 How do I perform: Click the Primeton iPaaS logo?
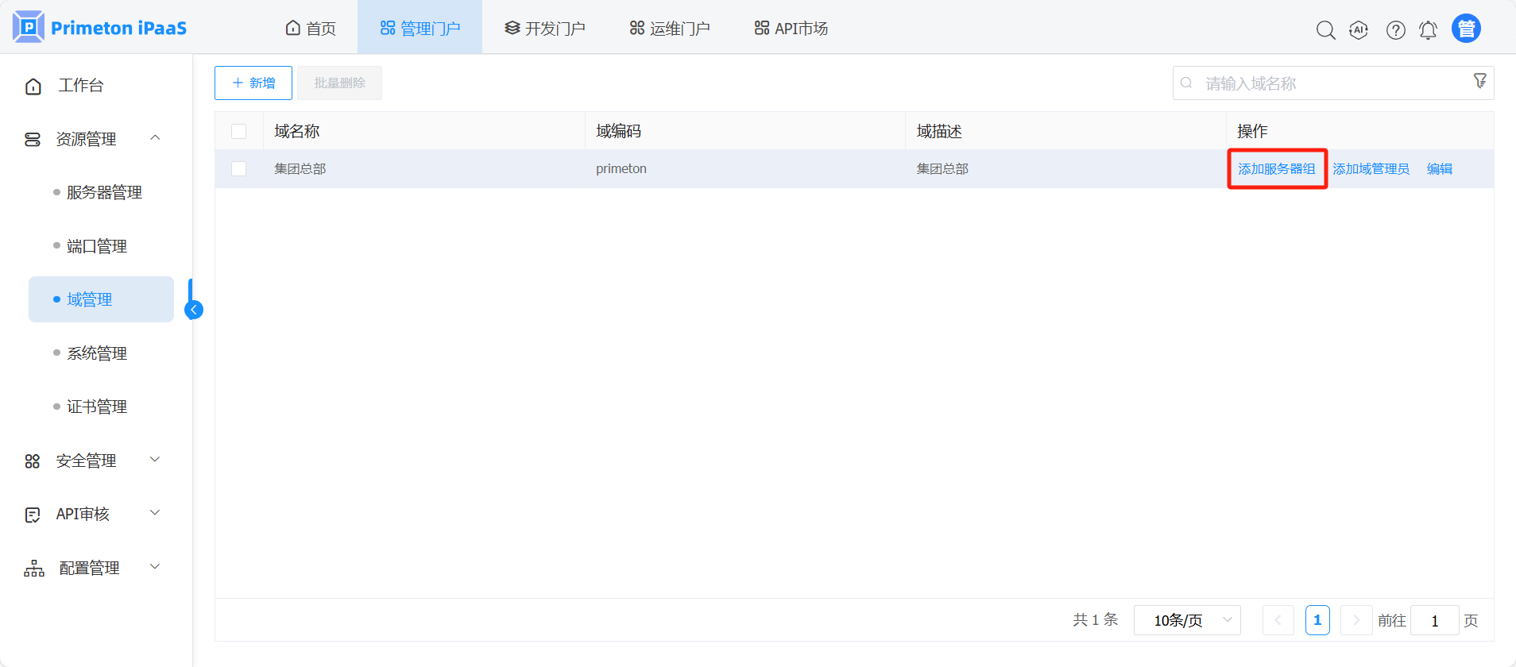[100, 28]
